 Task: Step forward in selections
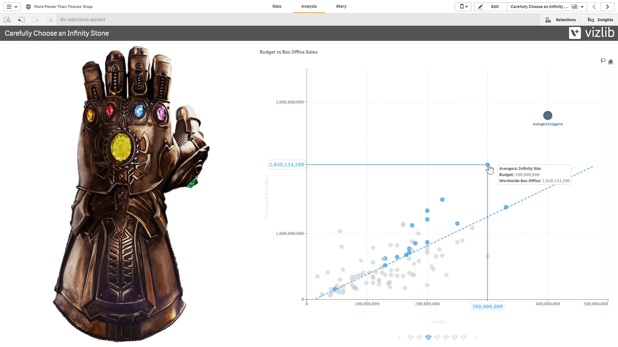(x=35, y=20)
